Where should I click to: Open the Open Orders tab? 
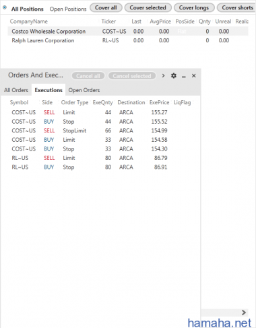tap(84, 90)
